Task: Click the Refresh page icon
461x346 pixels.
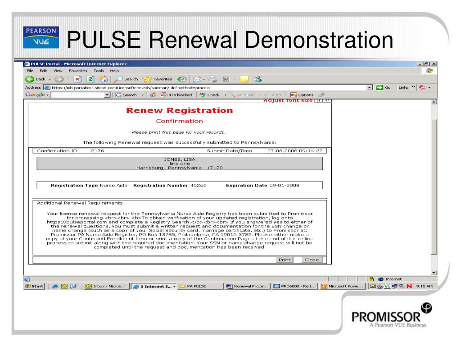Action: click(90, 79)
